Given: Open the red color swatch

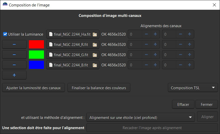Looking at the screenshot, I should point(36,44).
